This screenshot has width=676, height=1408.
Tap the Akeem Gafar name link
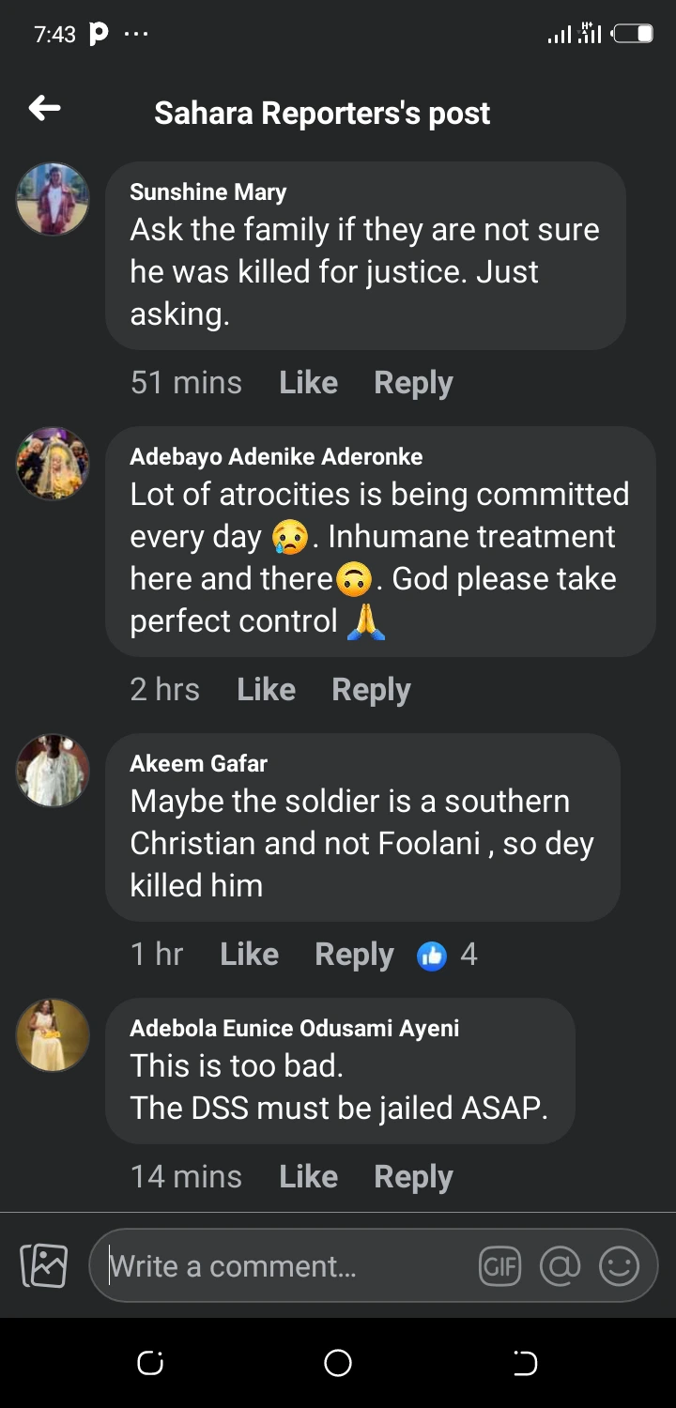pyautogui.click(x=198, y=763)
